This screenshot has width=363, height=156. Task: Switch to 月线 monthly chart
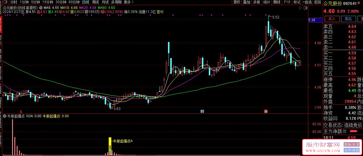point(105,2)
